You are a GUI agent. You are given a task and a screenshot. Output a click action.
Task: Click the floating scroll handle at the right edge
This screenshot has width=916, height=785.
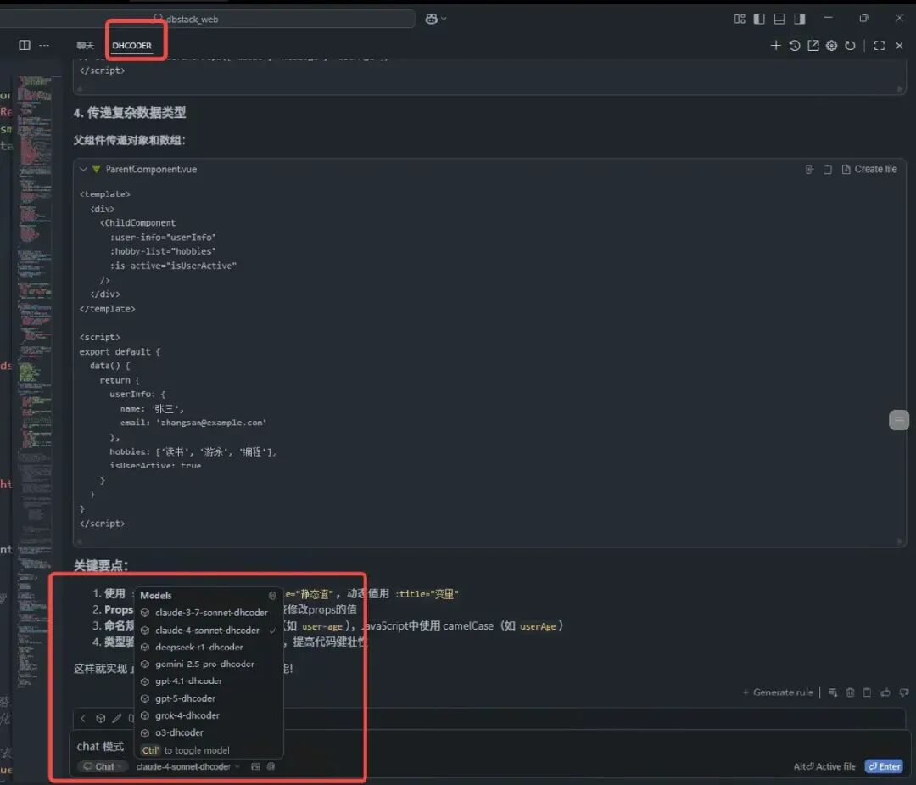(x=899, y=420)
